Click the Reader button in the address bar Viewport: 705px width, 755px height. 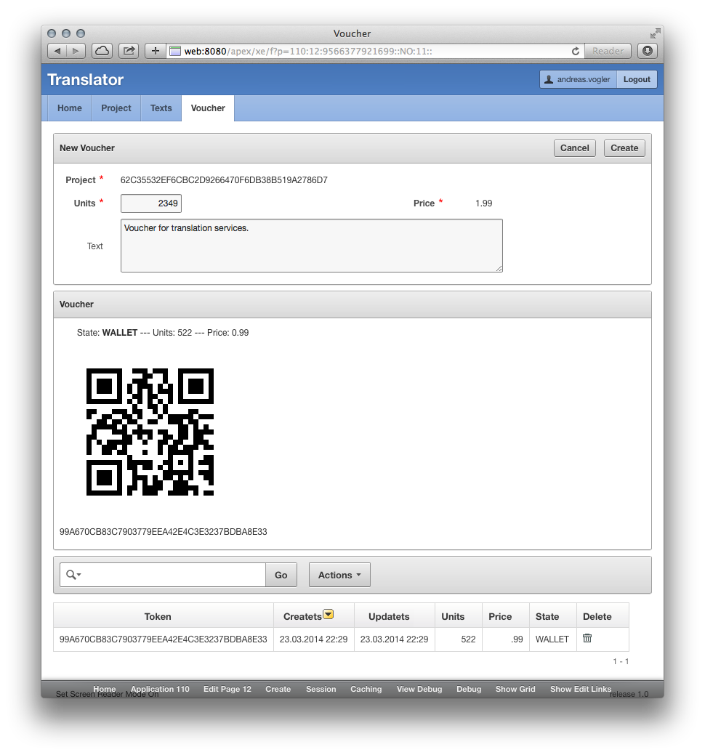[x=608, y=51]
